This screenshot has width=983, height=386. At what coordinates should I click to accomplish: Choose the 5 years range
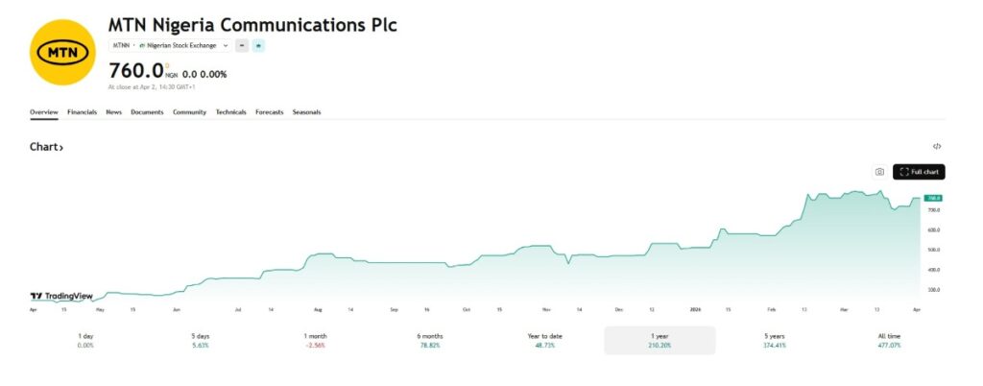773,340
